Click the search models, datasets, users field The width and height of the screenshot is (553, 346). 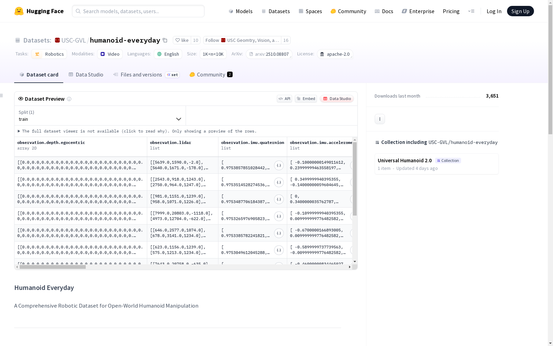point(138,11)
